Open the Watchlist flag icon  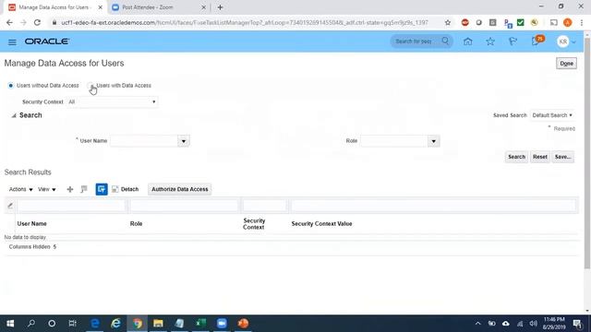point(513,41)
